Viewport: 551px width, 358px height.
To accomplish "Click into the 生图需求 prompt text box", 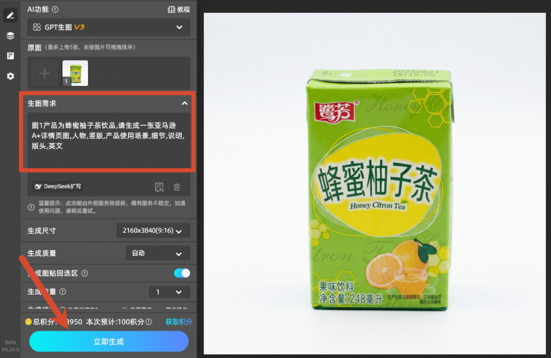I will tap(109, 140).
